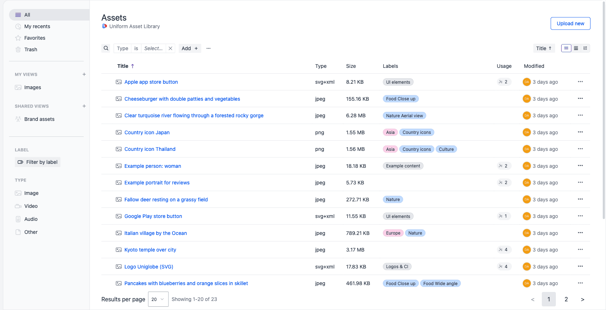Open the Title sort order dropdown
Image resolution: width=606 pixels, height=310 pixels.
544,48
